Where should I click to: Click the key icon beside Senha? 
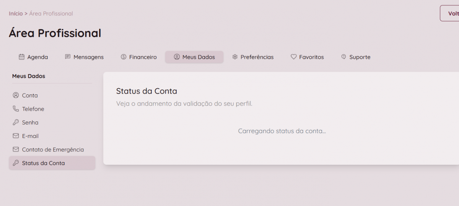click(16, 122)
